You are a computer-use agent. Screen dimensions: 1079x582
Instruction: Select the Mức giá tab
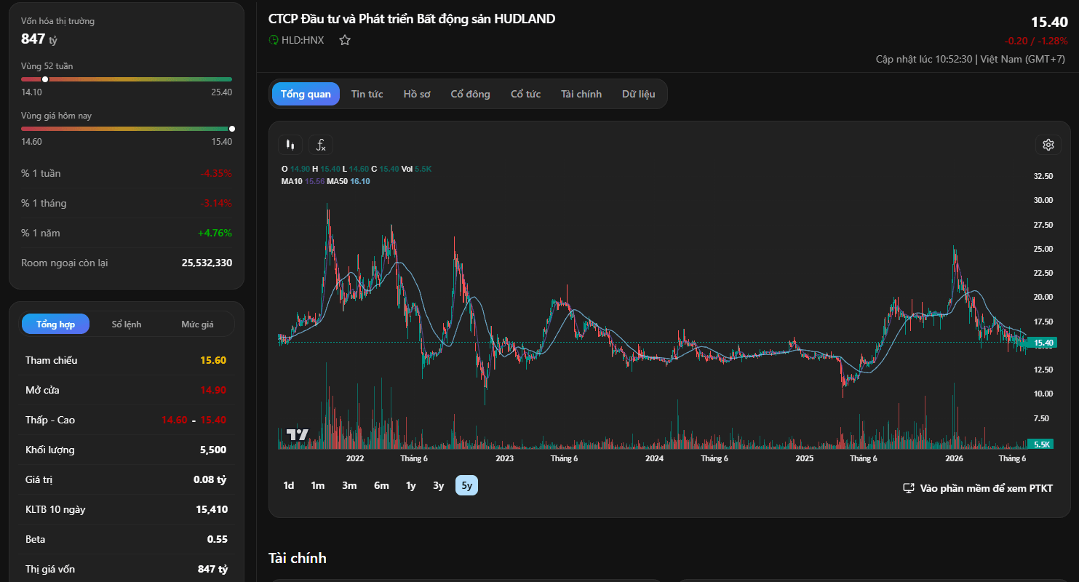coord(197,324)
